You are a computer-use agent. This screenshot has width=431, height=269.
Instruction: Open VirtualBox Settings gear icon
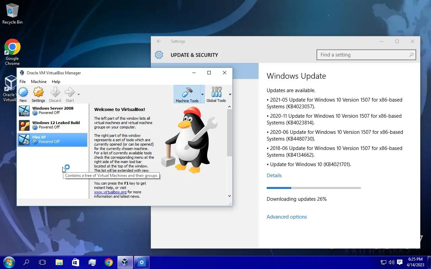click(x=38, y=92)
